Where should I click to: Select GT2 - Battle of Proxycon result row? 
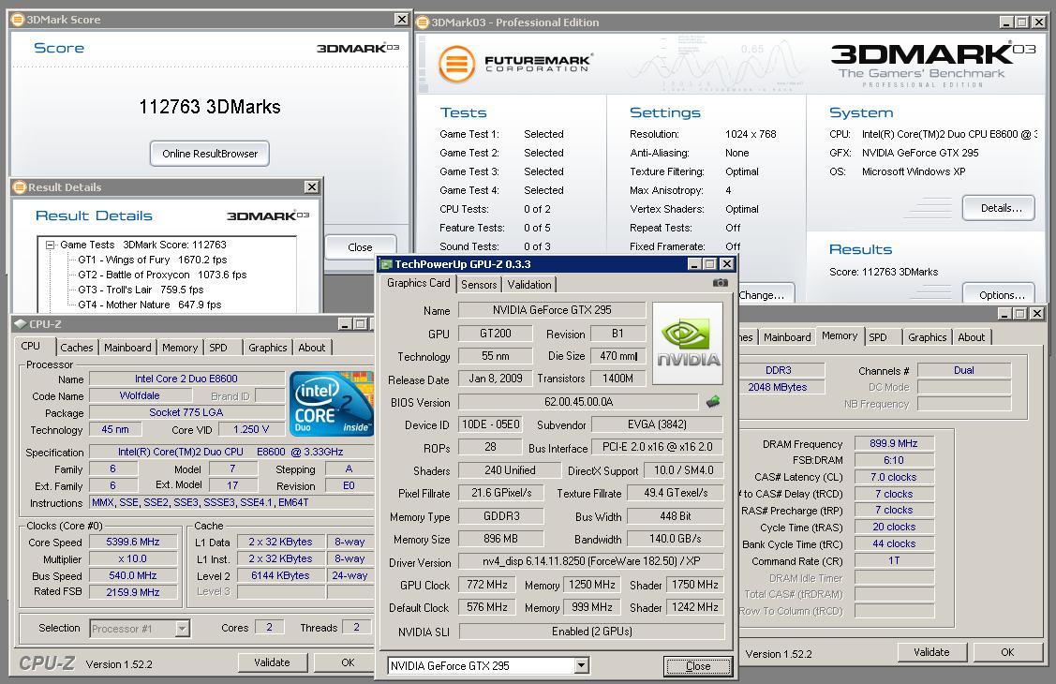click(162, 275)
